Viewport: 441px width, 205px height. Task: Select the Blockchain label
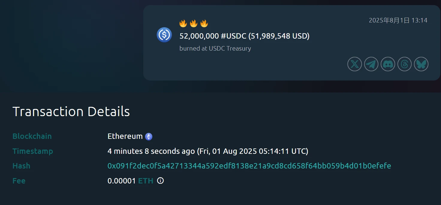[x=32, y=136]
